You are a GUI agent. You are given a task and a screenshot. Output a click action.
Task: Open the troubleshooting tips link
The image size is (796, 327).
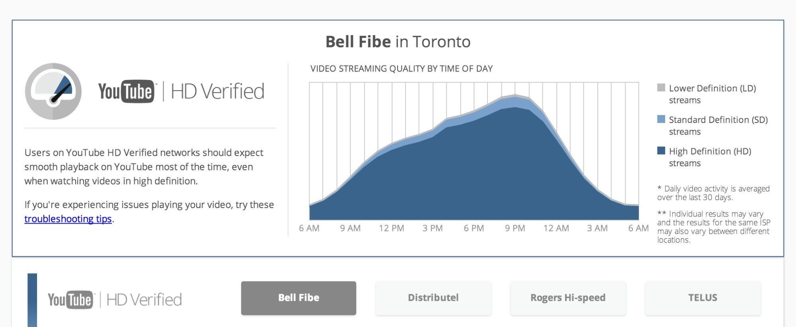click(68, 219)
